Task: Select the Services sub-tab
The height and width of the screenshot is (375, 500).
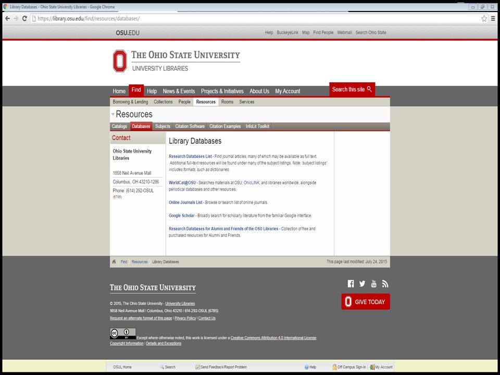Action: click(246, 102)
